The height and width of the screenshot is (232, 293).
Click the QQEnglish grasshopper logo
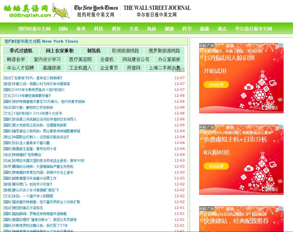tap(37, 11)
